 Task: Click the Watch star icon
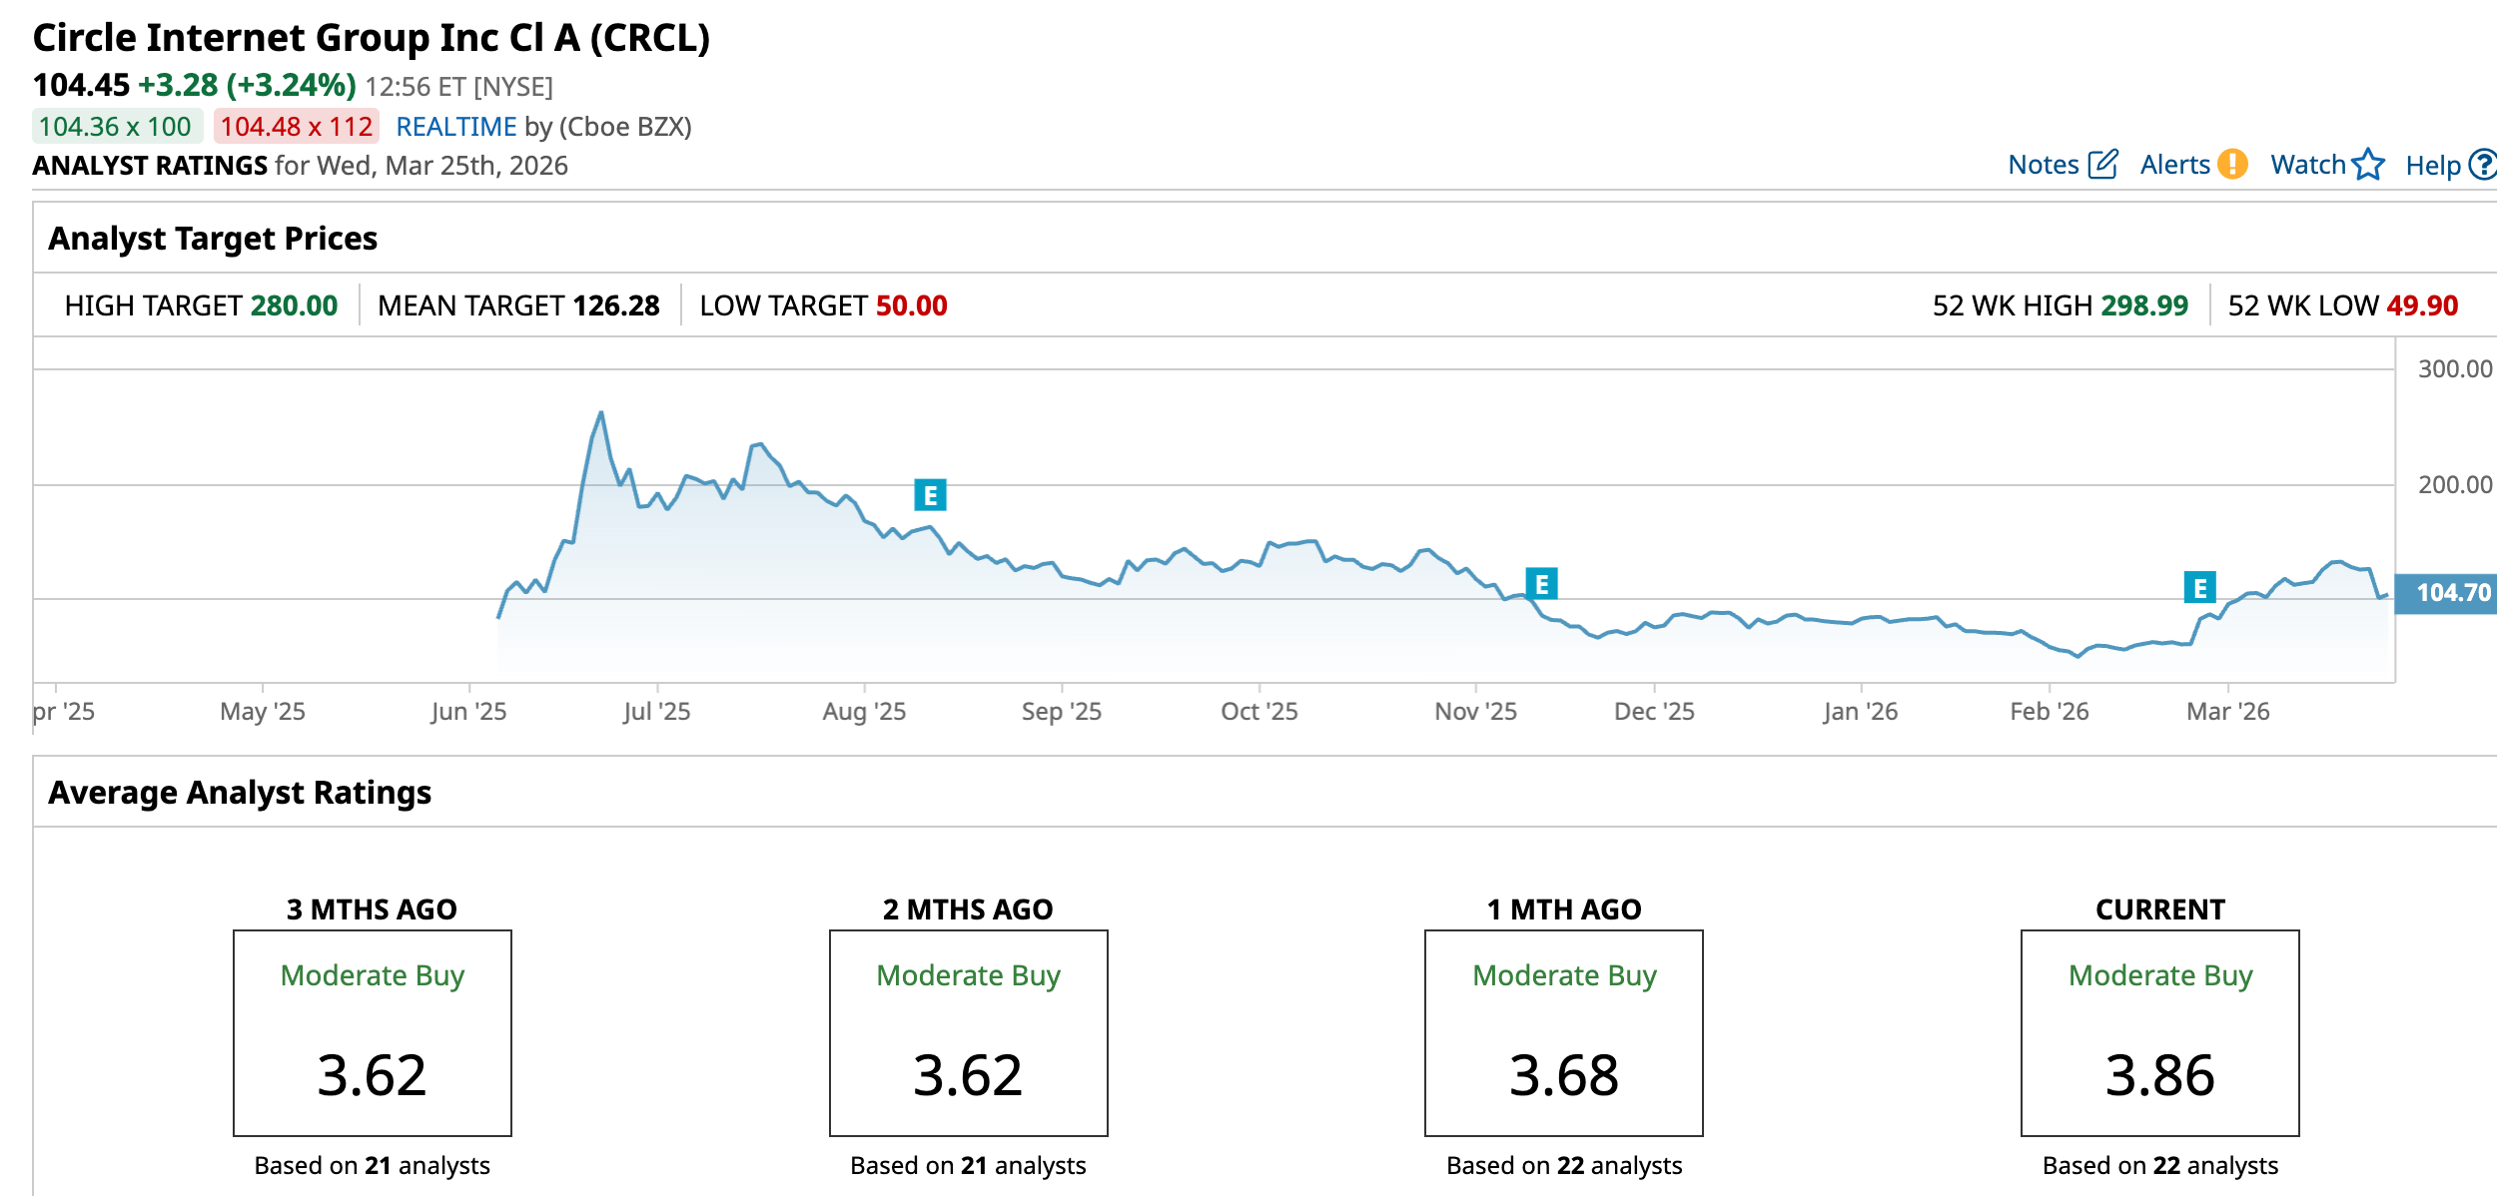(x=2368, y=164)
